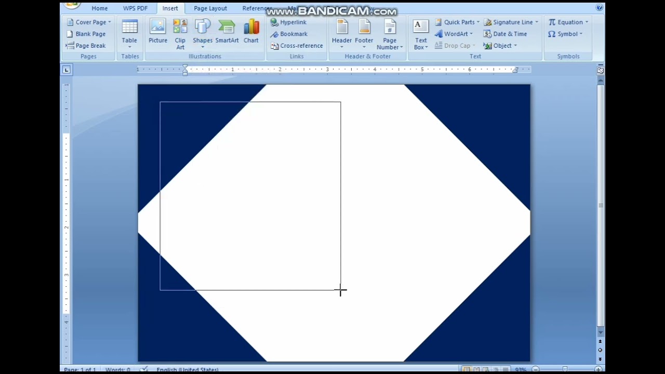Image resolution: width=665 pixels, height=374 pixels.
Task: Switch to Draft view
Action: 505,370
